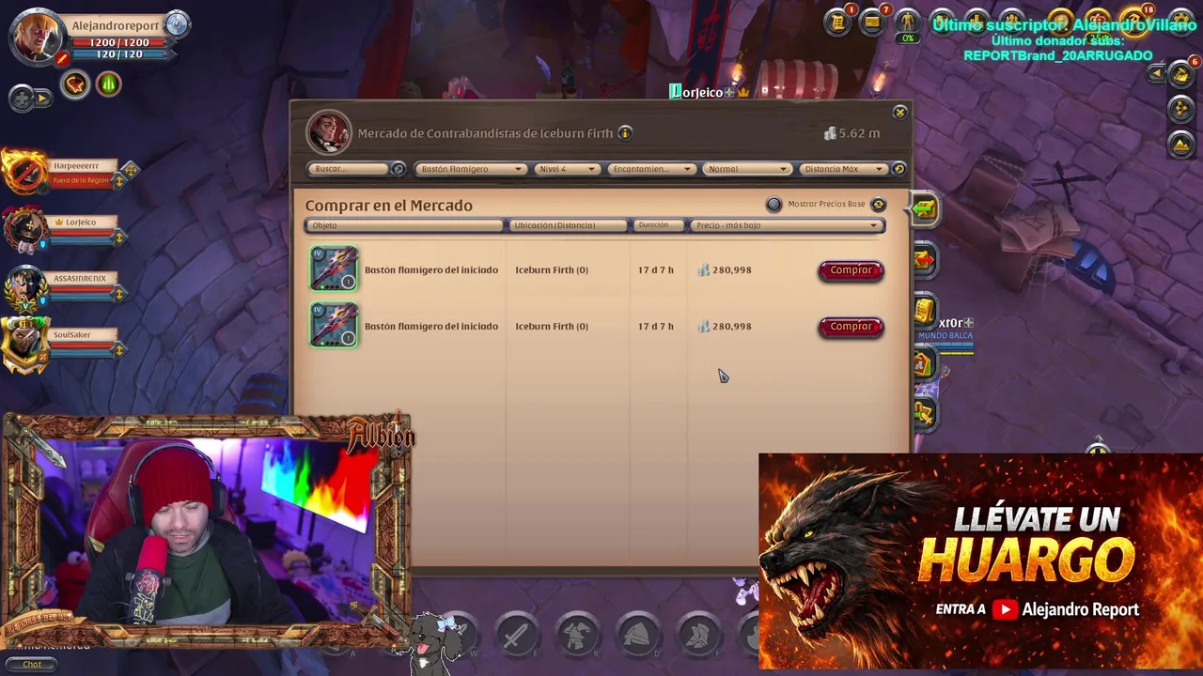Expand SoulSaker party options arrow
This screenshot has height=676, width=1203.
118,350
